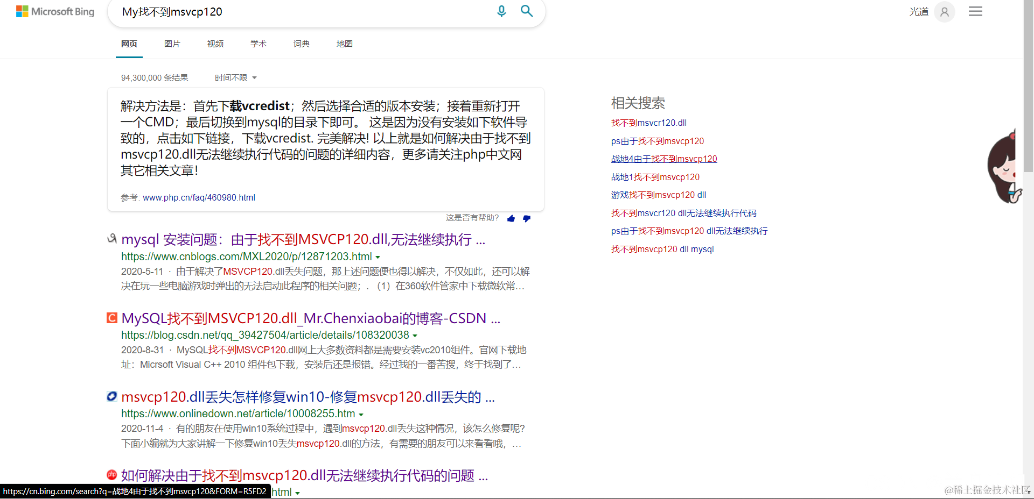
Task: Switch to the 视频 tab
Action: point(215,44)
